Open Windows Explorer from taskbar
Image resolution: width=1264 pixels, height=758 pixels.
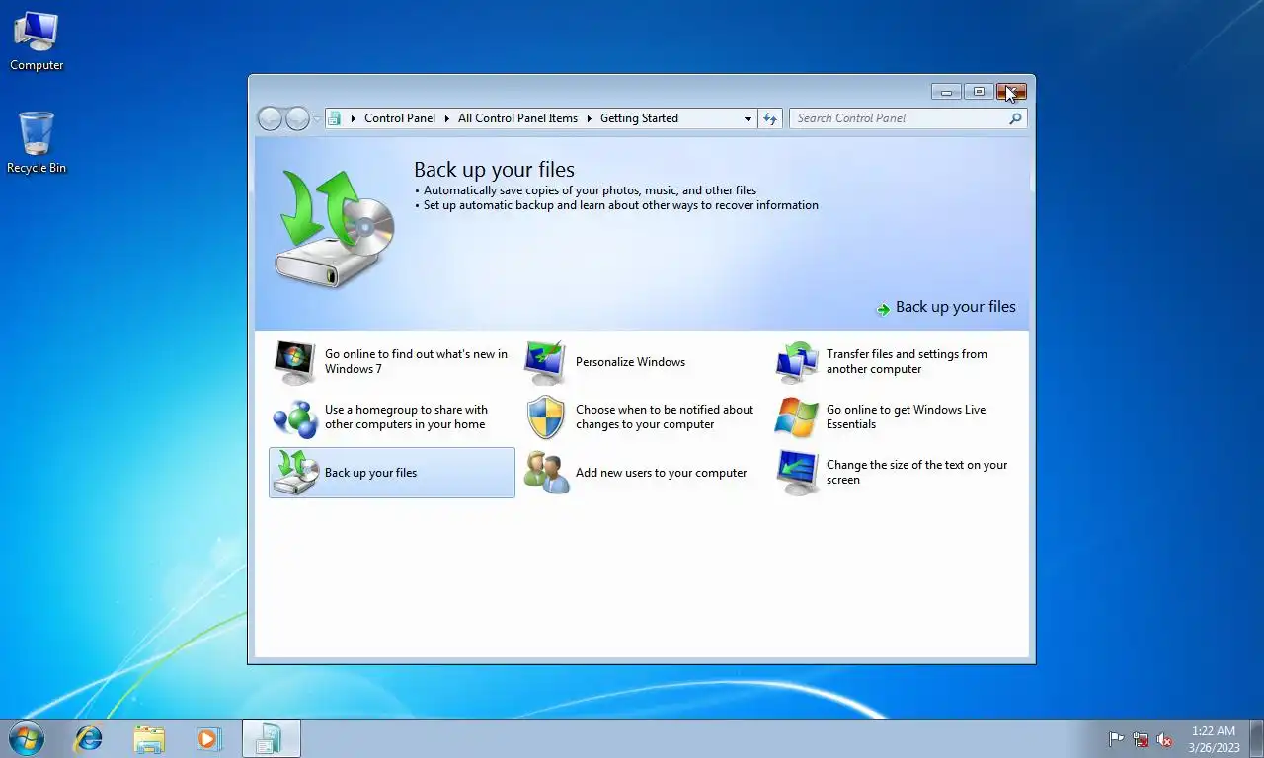149,738
